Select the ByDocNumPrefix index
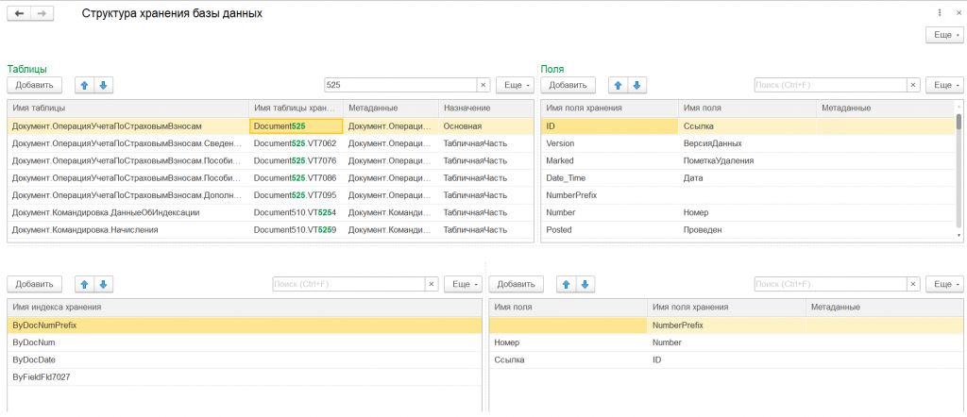This screenshot has width=967, height=417. coord(245,325)
